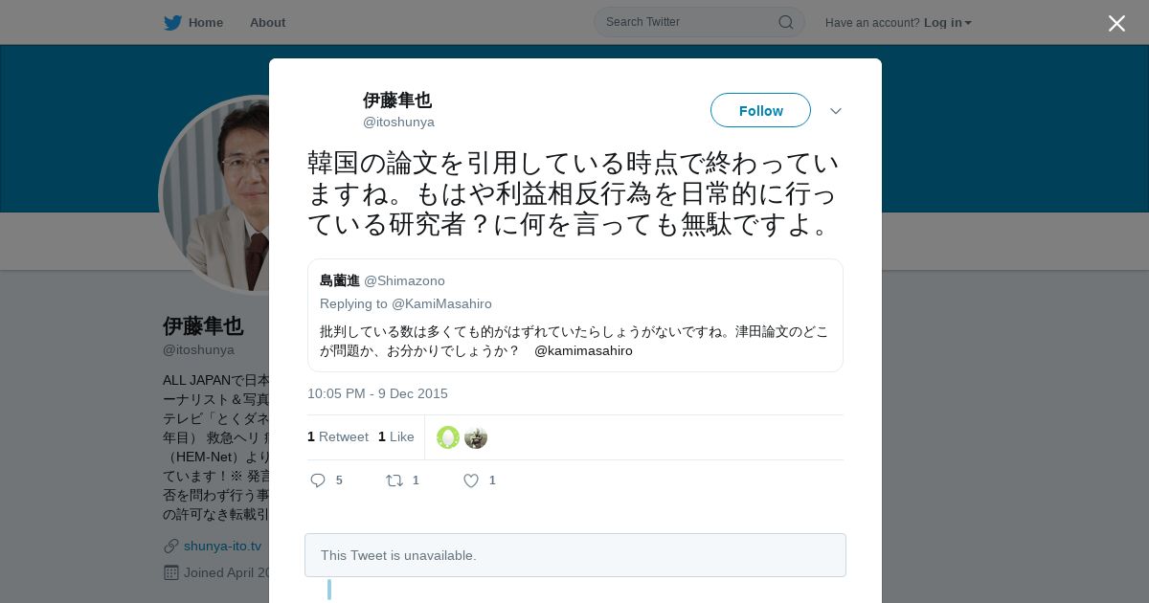The width and height of the screenshot is (1149, 603).
Task: Go to Home in the top bar
Action: [x=206, y=23]
